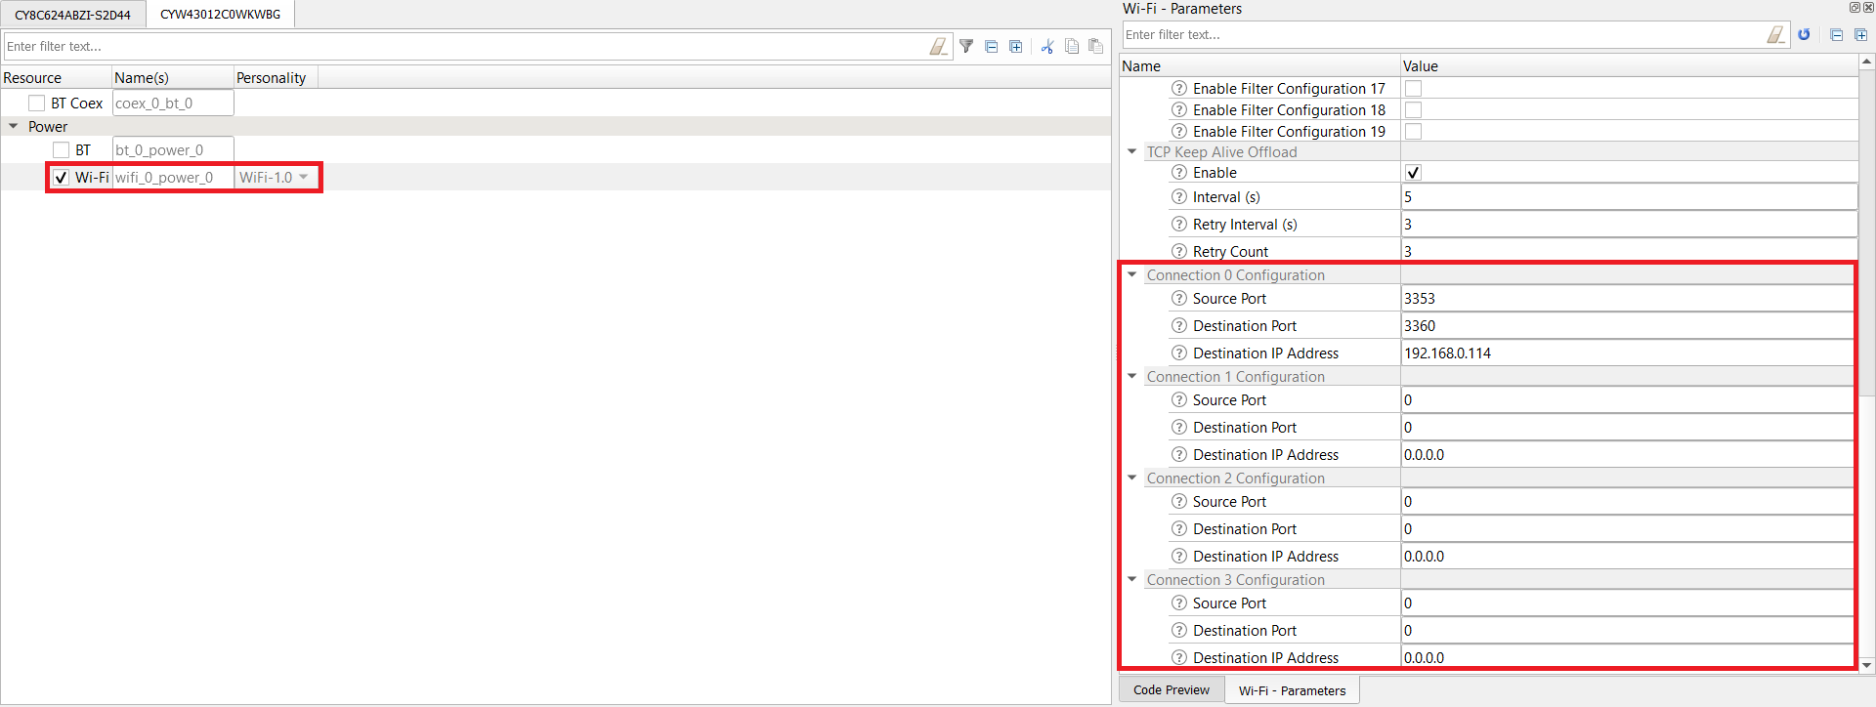
Task: Show help for Interval (s) parameter
Action: coord(1179,196)
